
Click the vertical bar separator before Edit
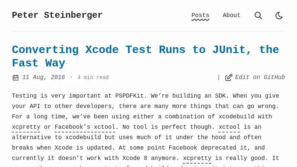pos(219,78)
